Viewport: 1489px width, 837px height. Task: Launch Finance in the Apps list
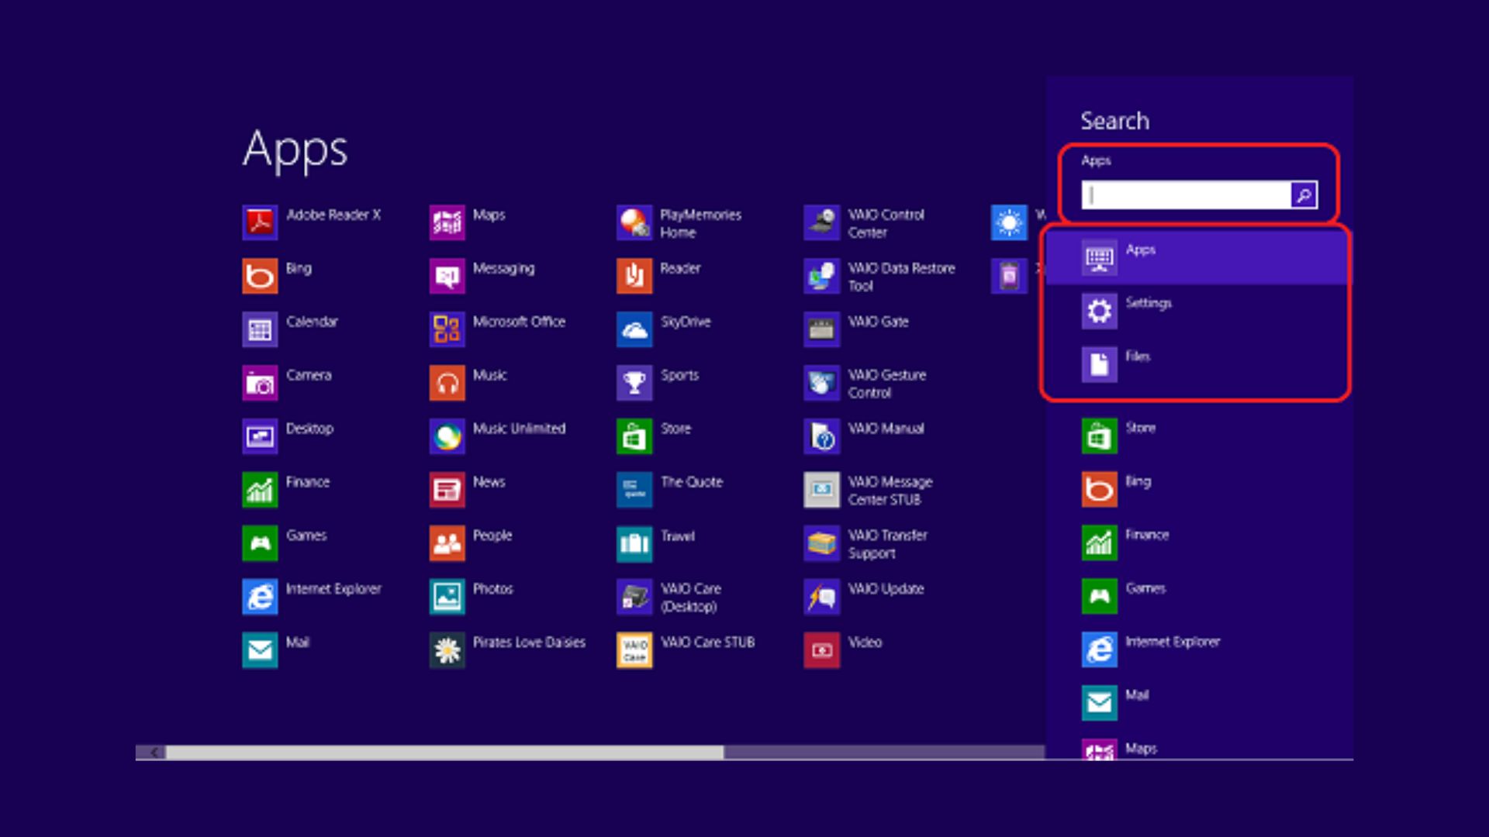(x=260, y=490)
